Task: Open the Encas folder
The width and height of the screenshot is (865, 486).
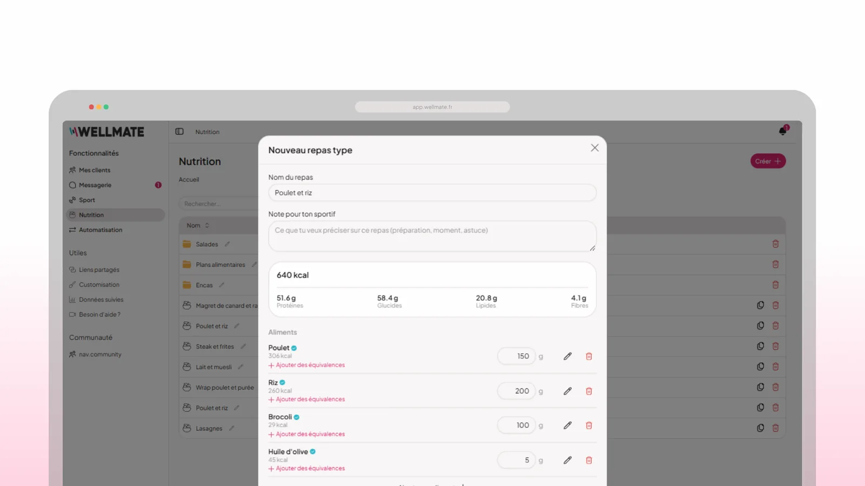Action: (x=204, y=286)
